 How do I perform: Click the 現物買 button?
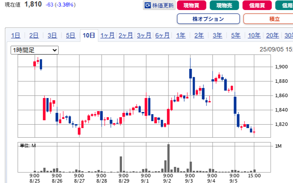[x=191, y=5]
